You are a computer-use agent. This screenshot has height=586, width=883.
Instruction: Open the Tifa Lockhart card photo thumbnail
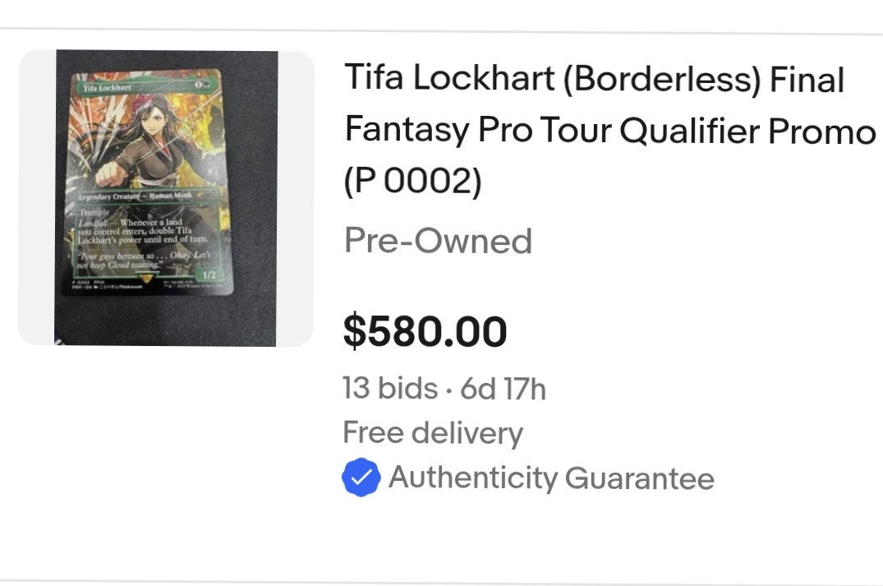click(166, 198)
